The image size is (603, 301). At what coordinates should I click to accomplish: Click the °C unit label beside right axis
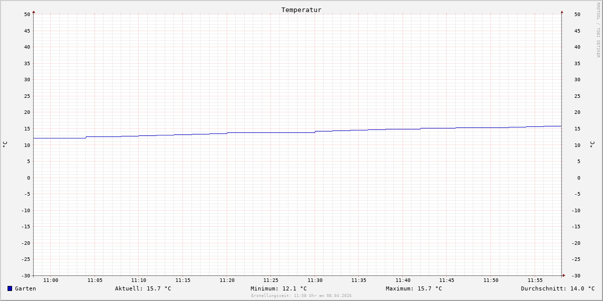[592, 144]
